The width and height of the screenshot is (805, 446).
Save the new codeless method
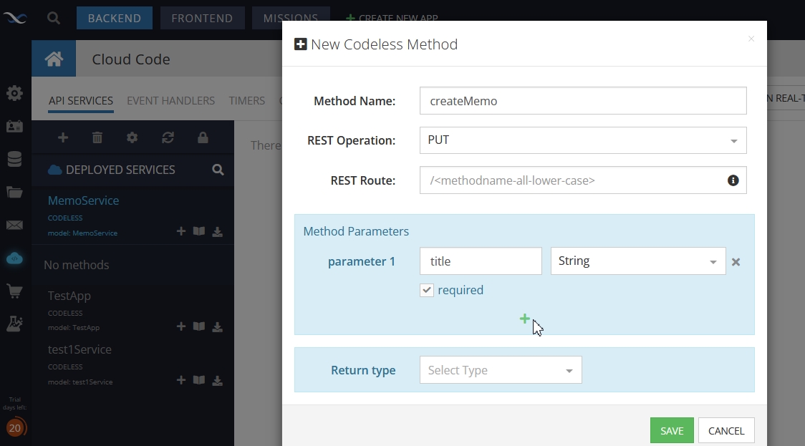point(672,430)
